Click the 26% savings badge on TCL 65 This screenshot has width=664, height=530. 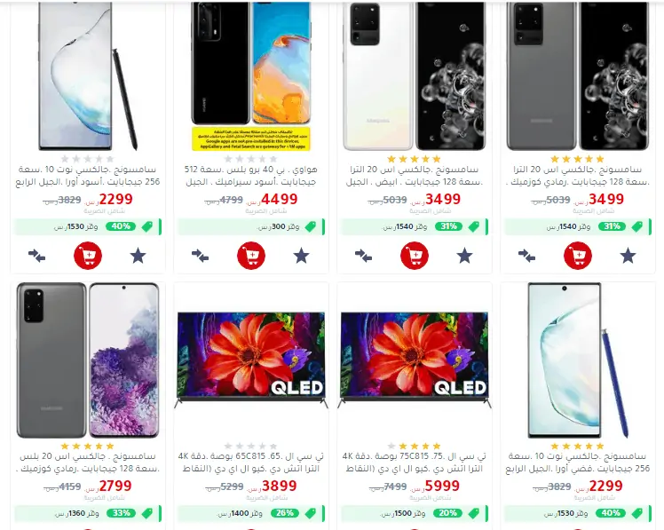click(284, 513)
